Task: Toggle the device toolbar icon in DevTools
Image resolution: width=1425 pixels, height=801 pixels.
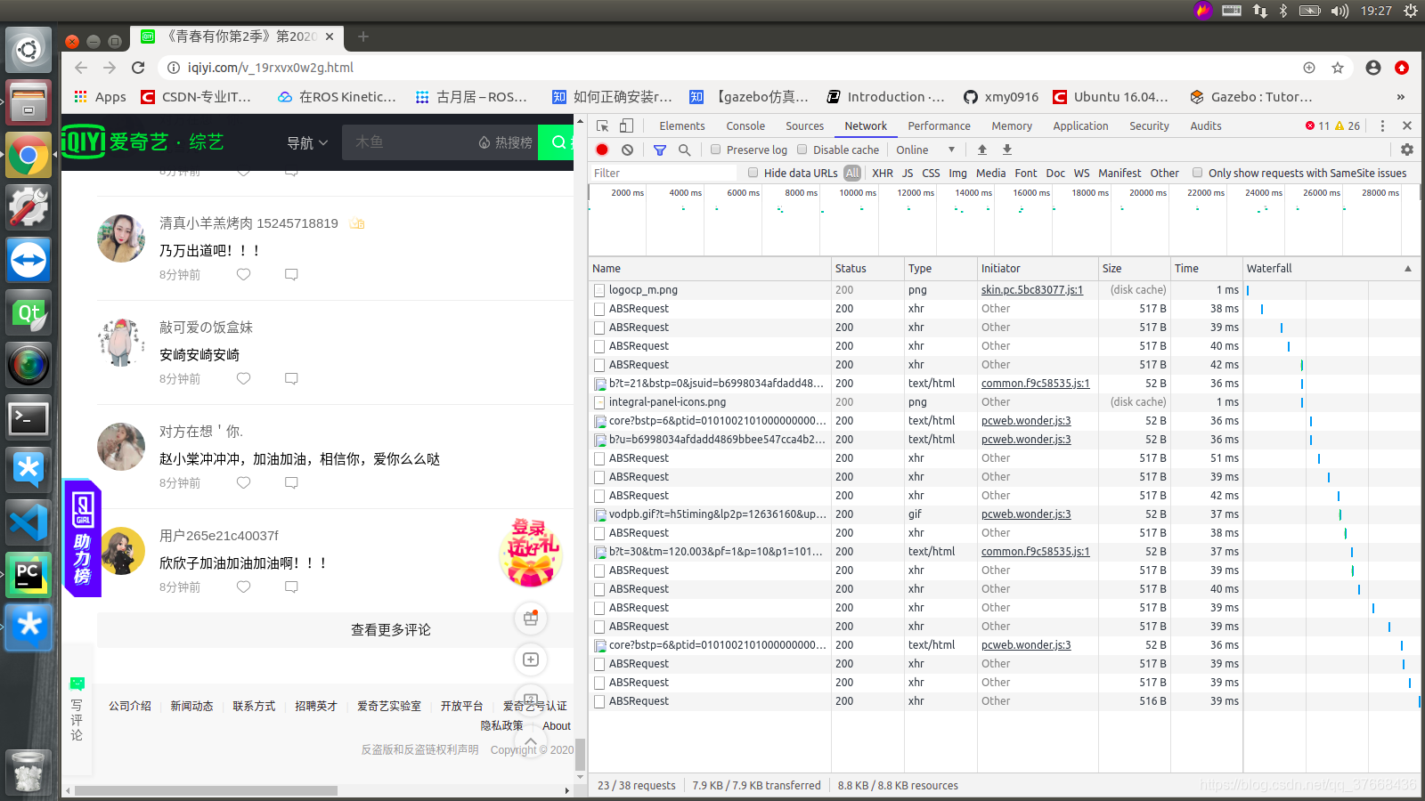Action: pyautogui.click(x=627, y=125)
